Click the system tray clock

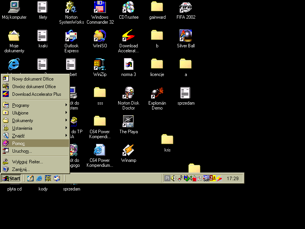coord(233,178)
